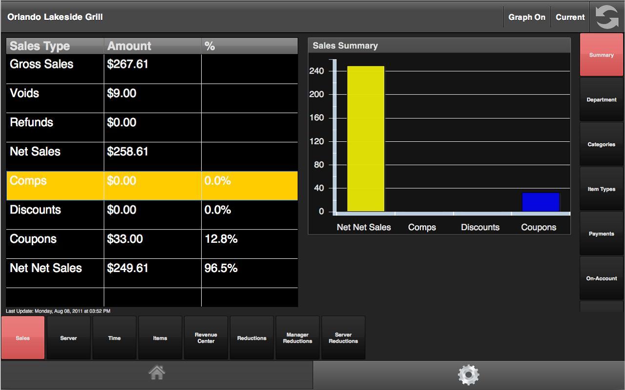Screen dimensions: 625x390
Task: Show the Payments side tab
Action: click(x=602, y=234)
